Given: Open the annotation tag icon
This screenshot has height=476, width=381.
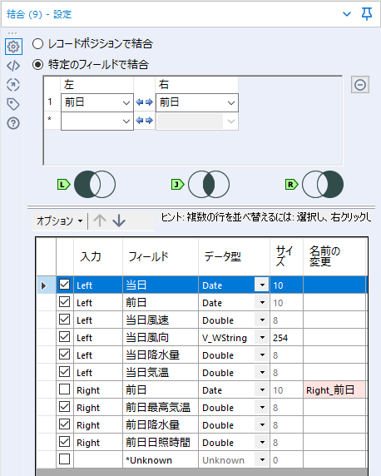Looking at the screenshot, I should pos(13,104).
